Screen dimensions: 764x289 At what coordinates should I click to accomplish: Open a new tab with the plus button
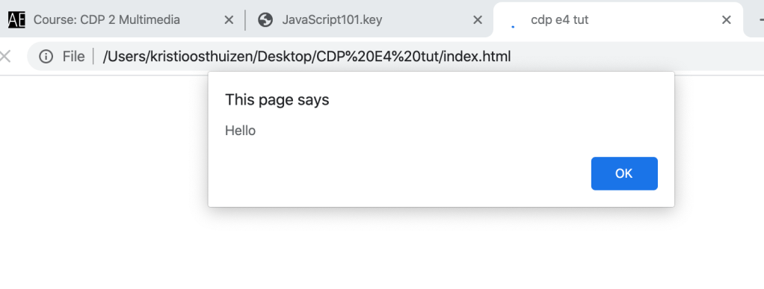[x=760, y=20]
